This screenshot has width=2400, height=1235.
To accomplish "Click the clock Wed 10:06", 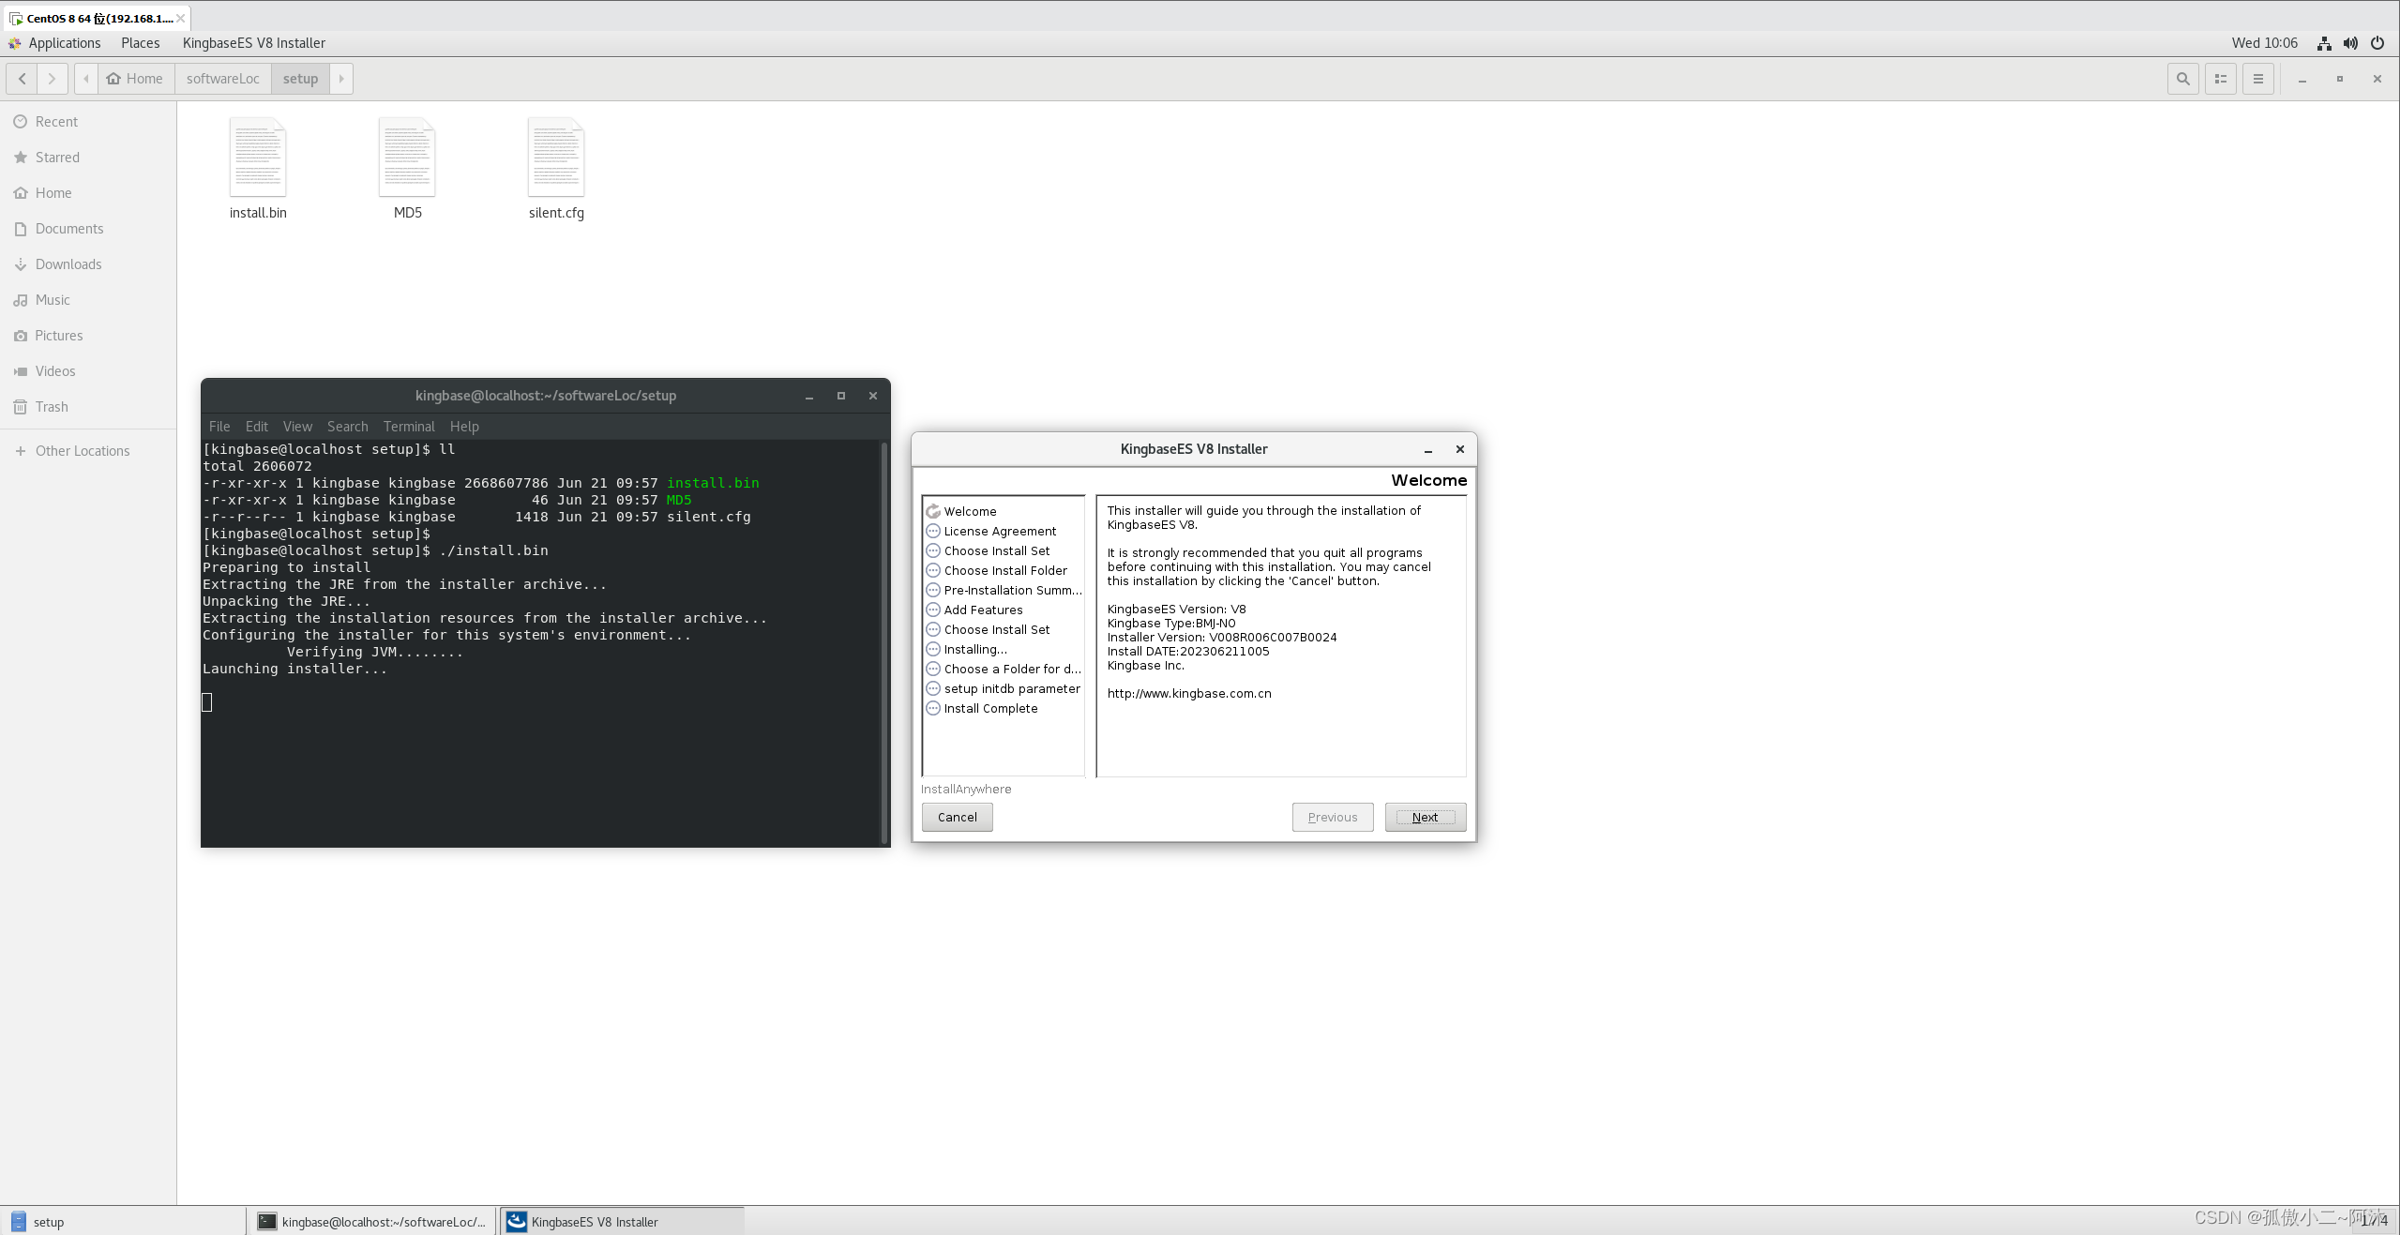I will 2264,43.
